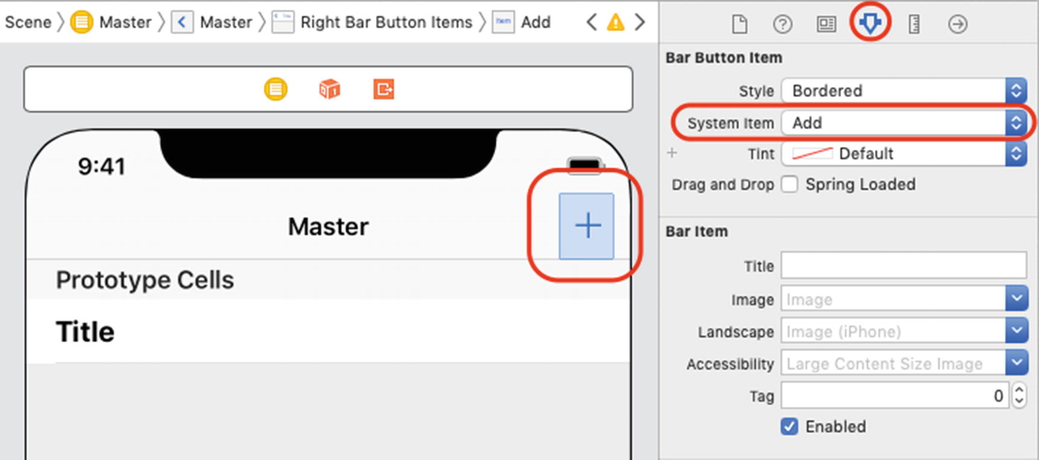Click the Bar Button Item section header
This screenshot has height=460, width=1039.
(x=724, y=58)
